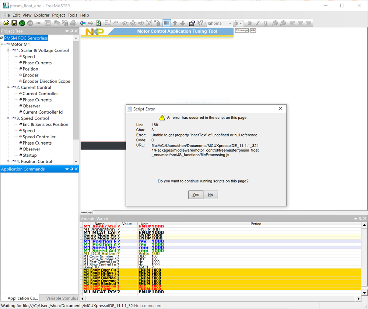Go back with the blue left arrow
The image size is (368, 309).
(83, 23)
